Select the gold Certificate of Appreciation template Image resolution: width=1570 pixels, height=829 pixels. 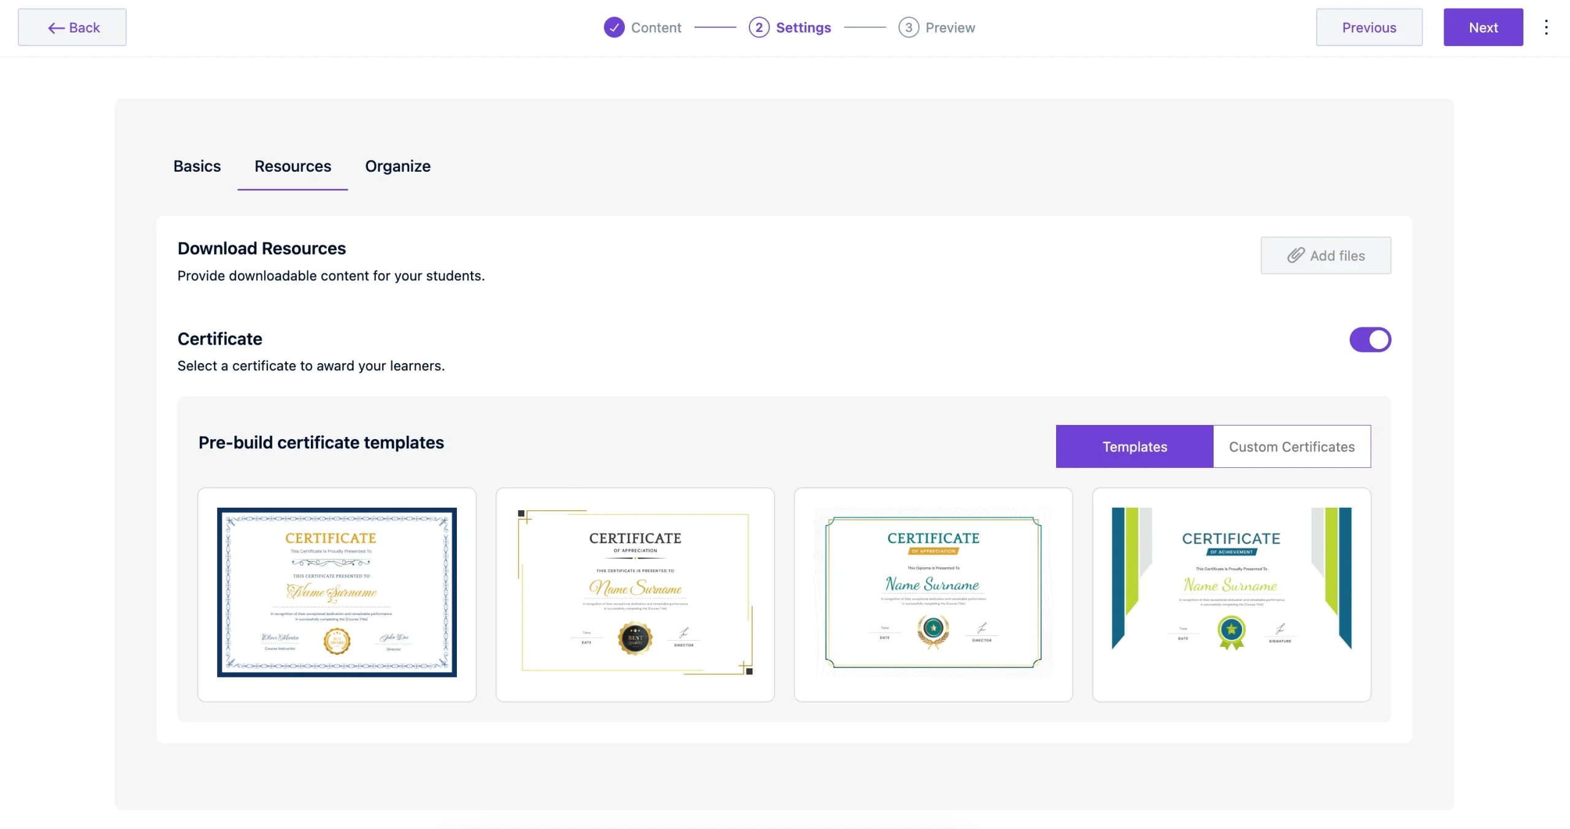pos(635,593)
